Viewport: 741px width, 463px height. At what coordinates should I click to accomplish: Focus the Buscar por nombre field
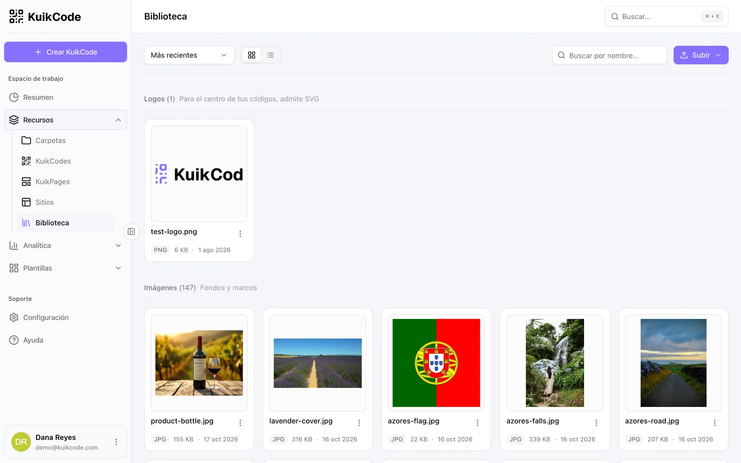point(609,55)
